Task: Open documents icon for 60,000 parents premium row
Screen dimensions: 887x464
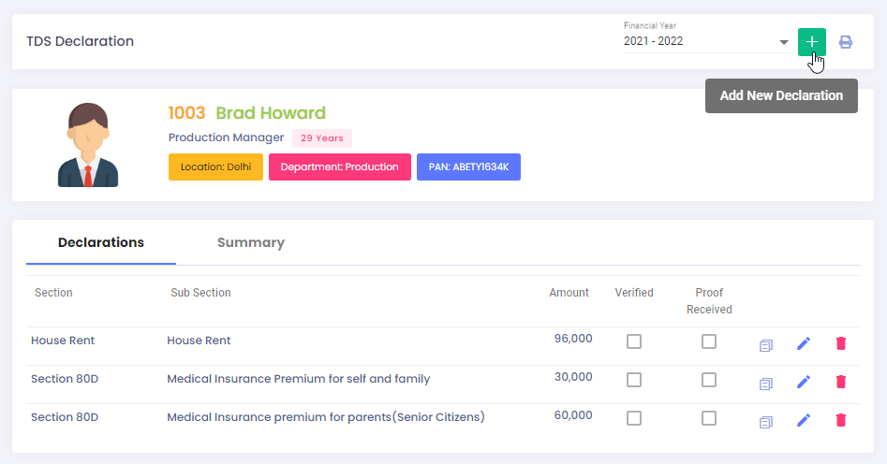Action: pos(766,422)
